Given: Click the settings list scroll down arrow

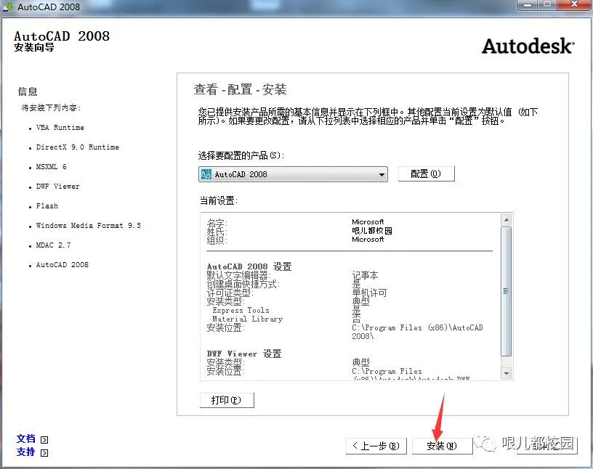Looking at the screenshot, I should tap(507, 373).
